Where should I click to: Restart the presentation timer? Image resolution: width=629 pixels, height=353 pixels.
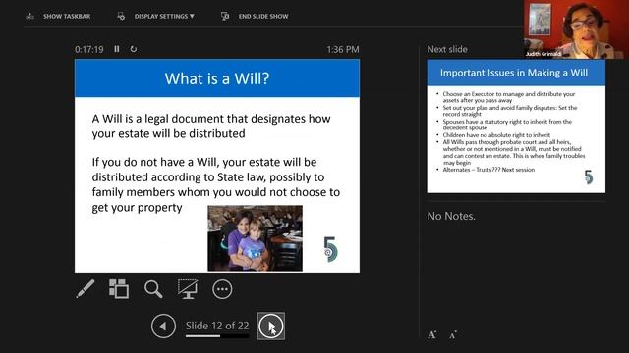click(134, 49)
